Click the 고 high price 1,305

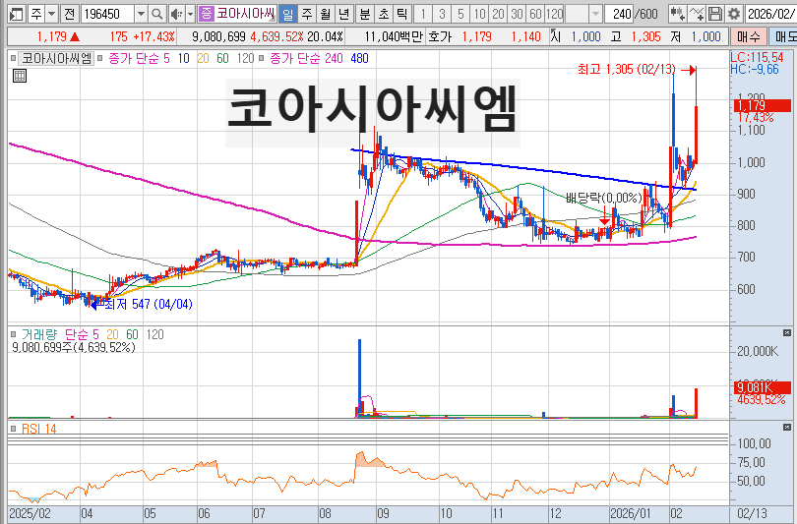pyautogui.click(x=645, y=36)
